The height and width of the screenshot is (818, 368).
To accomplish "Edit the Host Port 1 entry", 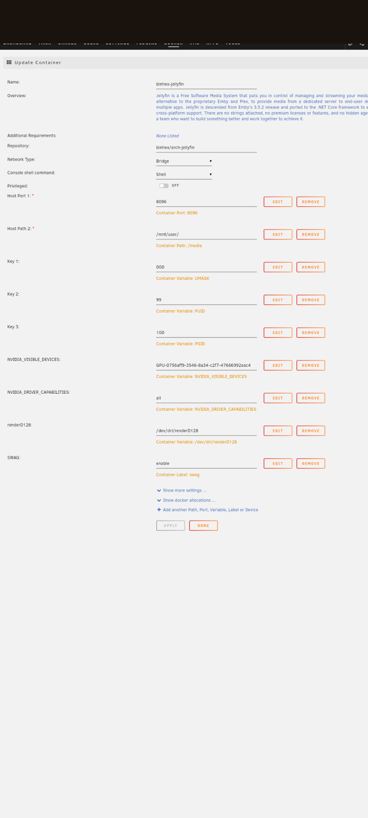I will (278, 202).
